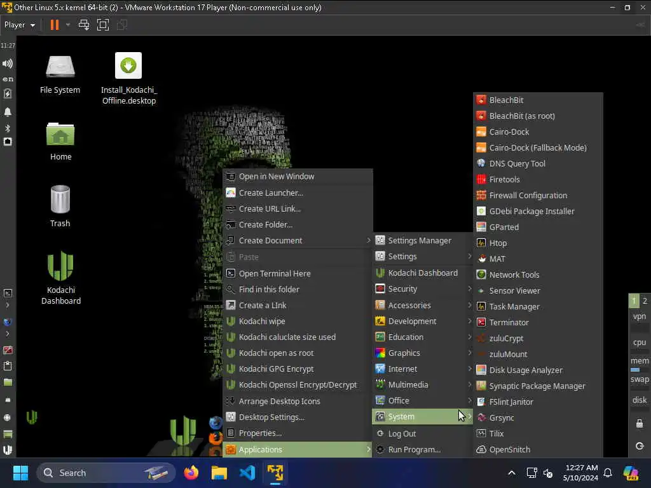Open Synaptic Package Manager

[538, 386]
